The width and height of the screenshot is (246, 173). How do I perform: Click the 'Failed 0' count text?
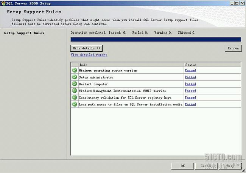(x=140, y=32)
